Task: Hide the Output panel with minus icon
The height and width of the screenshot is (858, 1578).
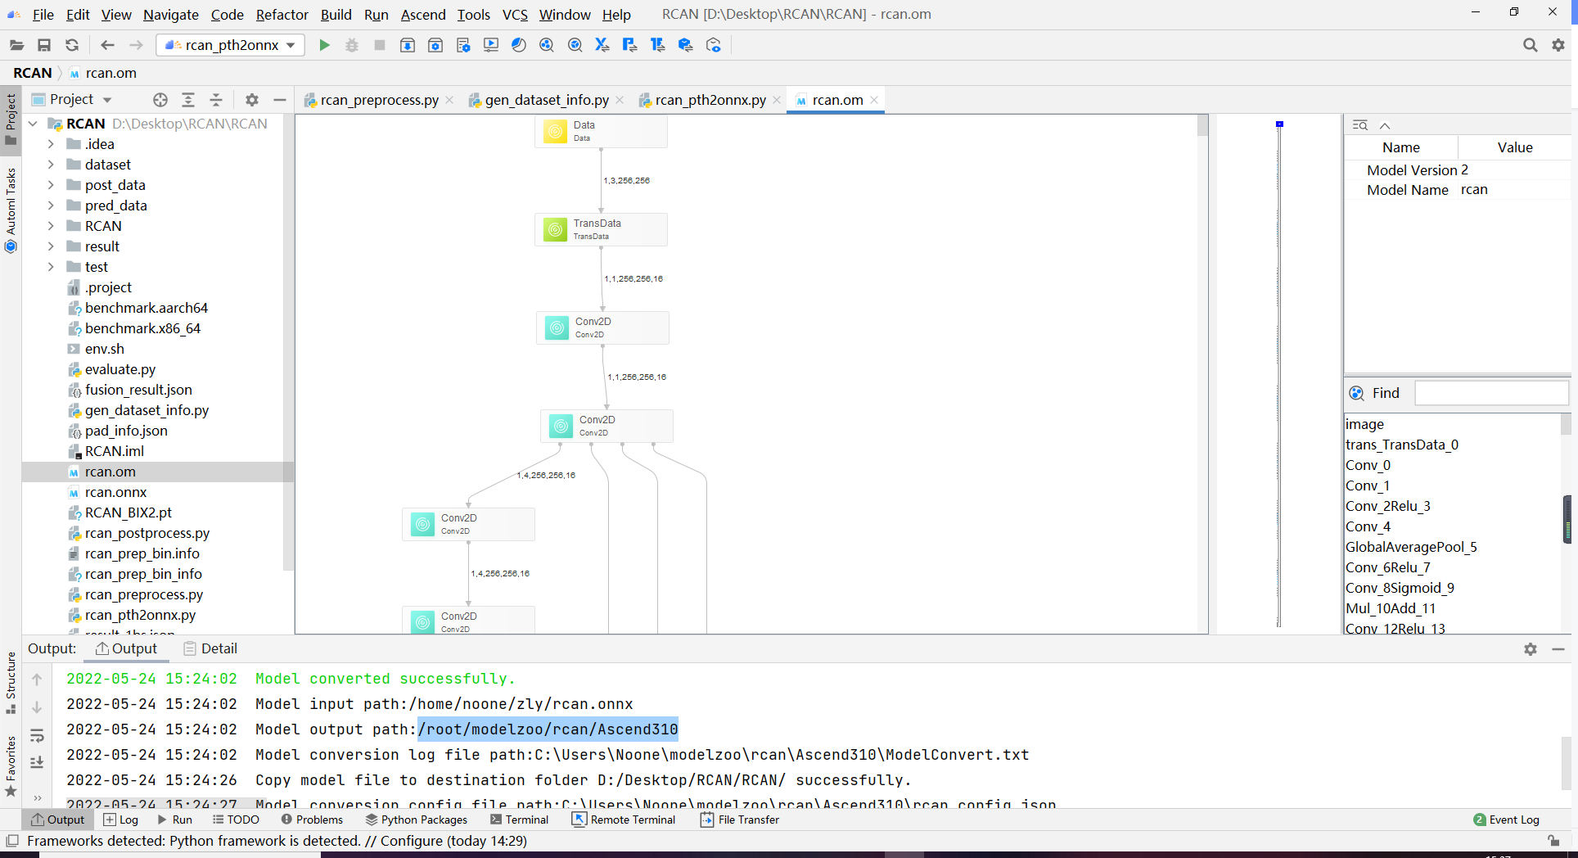Action: pos(1558,649)
